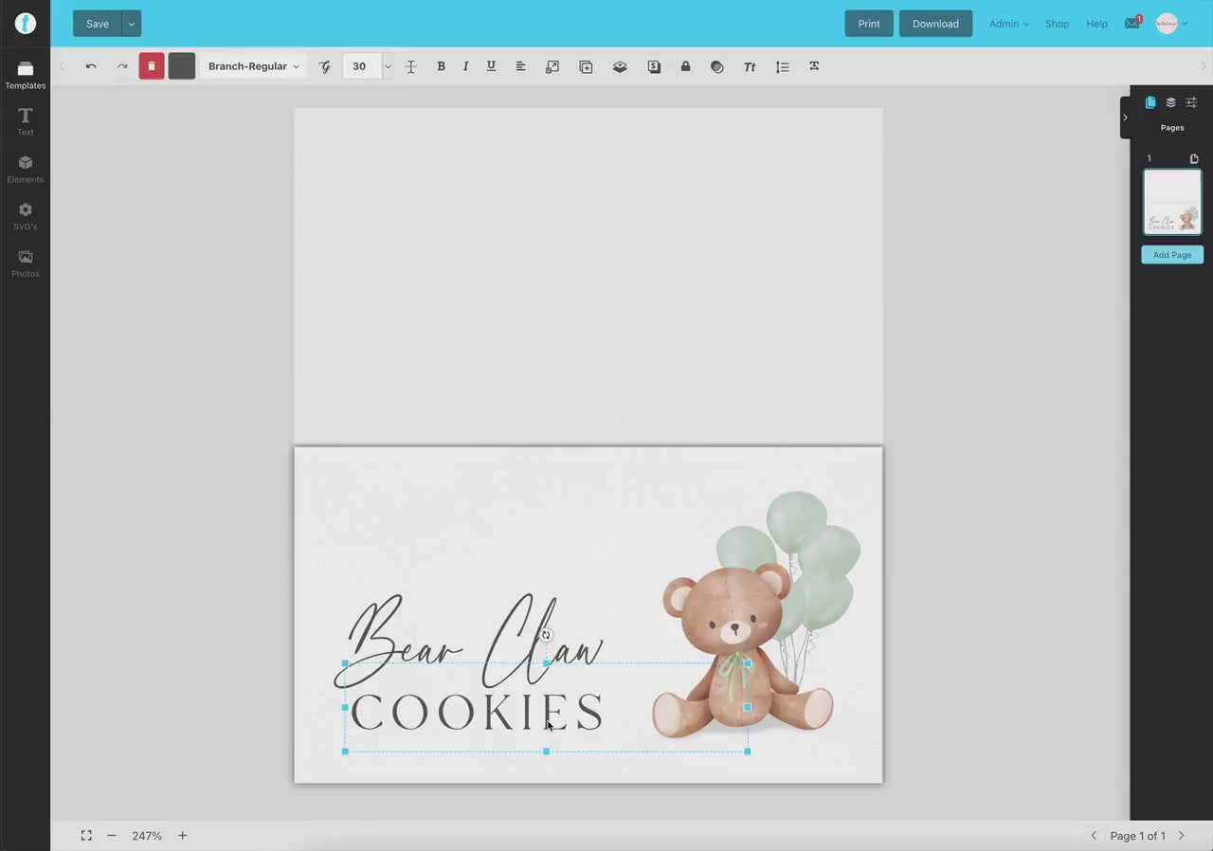This screenshot has height=851, width=1213.
Task: Select the Bear Claw script text
Action: click(x=468, y=642)
